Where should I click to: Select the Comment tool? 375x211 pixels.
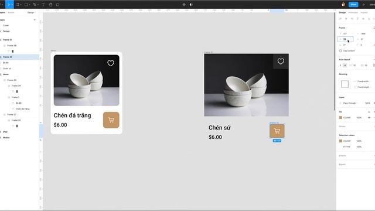pyautogui.click(x=57, y=5)
